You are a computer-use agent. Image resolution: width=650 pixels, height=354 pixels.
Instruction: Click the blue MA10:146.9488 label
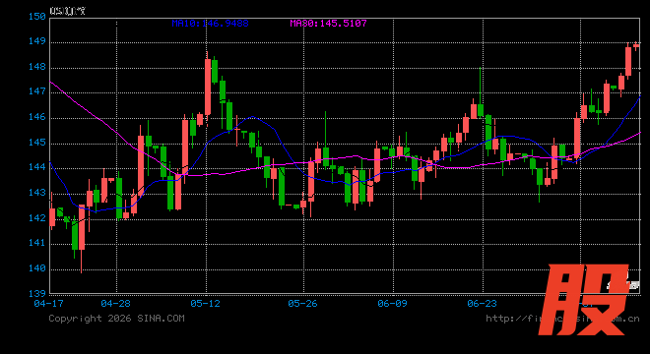click(x=210, y=24)
